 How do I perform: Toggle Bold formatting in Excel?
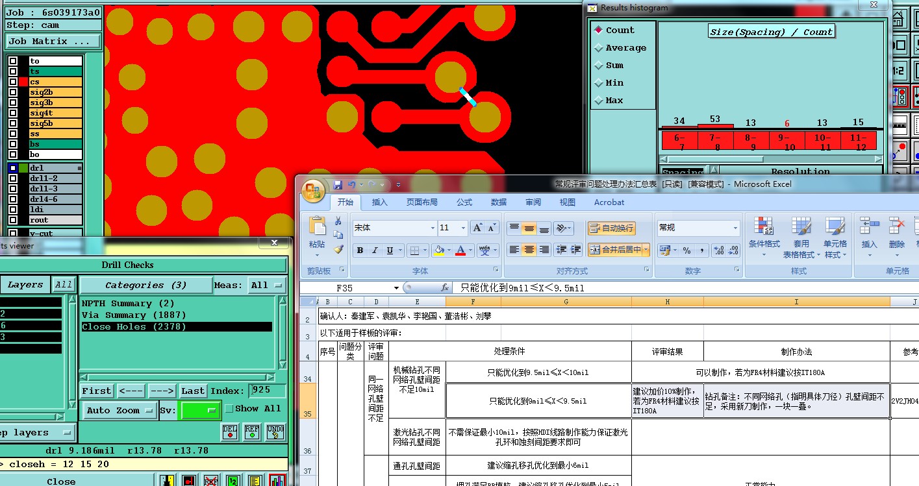point(360,250)
